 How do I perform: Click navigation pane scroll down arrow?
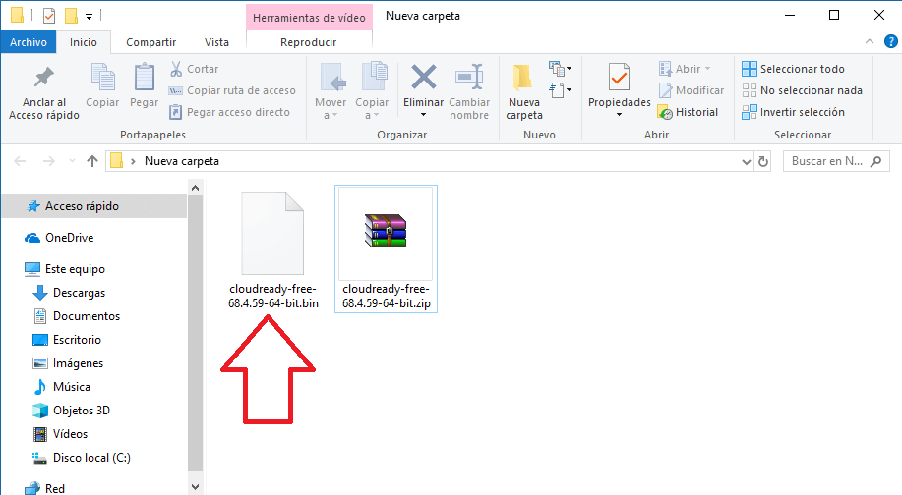[x=195, y=487]
